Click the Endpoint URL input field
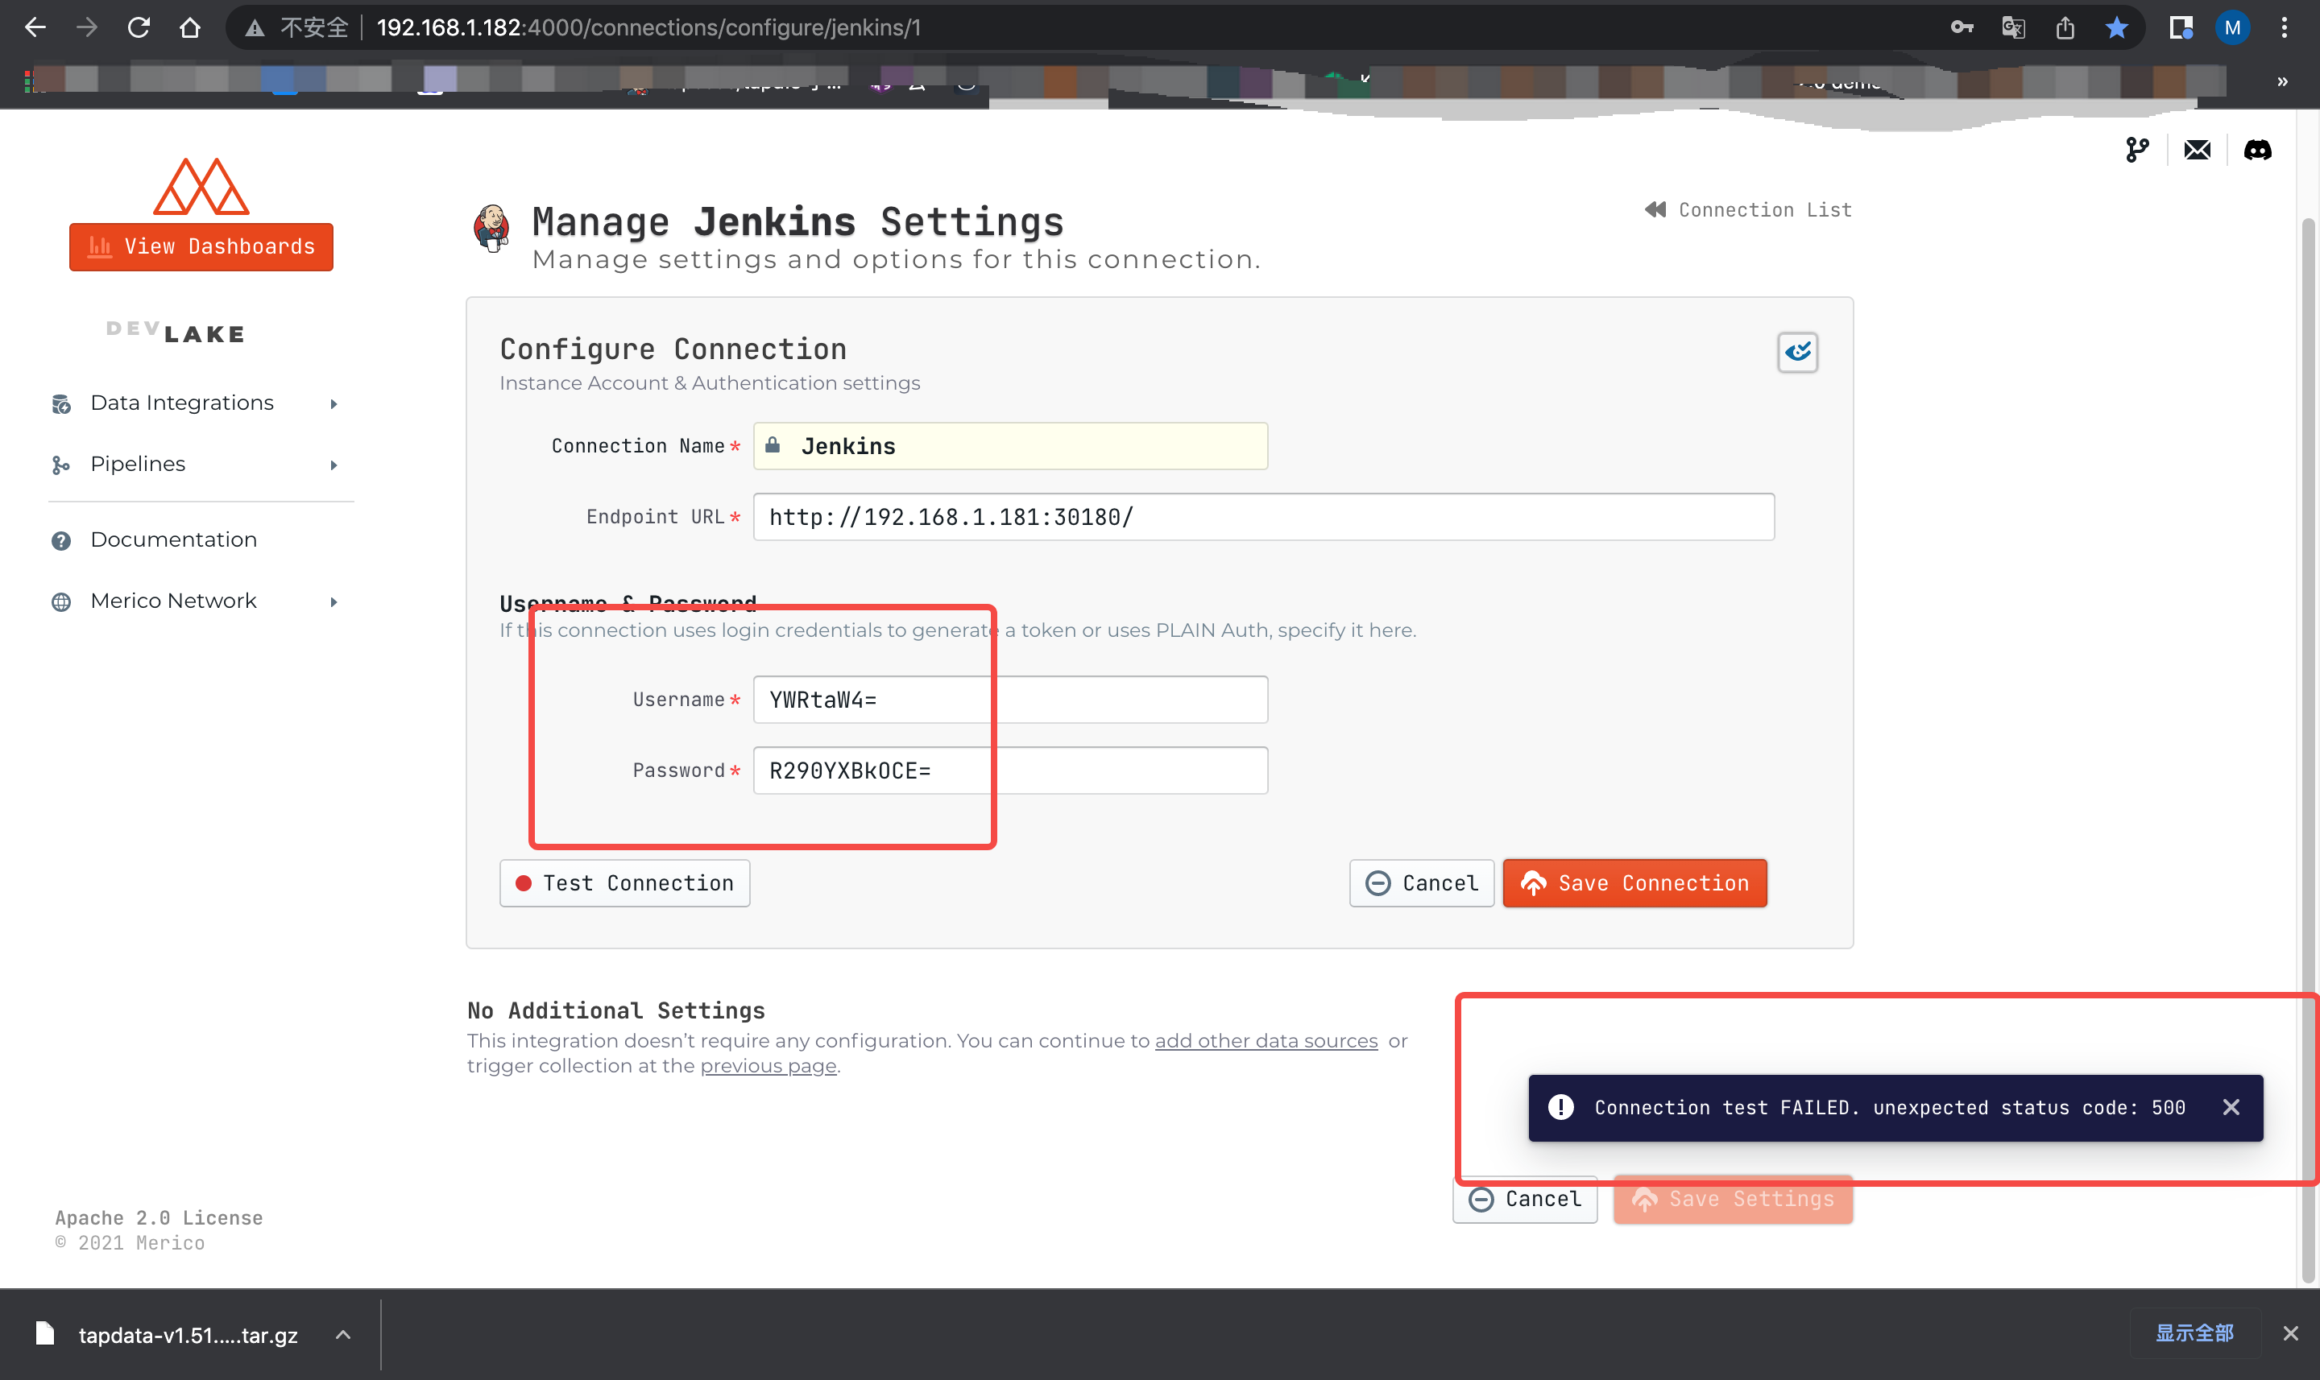The width and height of the screenshot is (2320, 1380). click(1263, 517)
